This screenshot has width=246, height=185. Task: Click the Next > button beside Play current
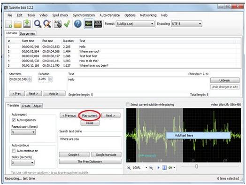point(111,116)
